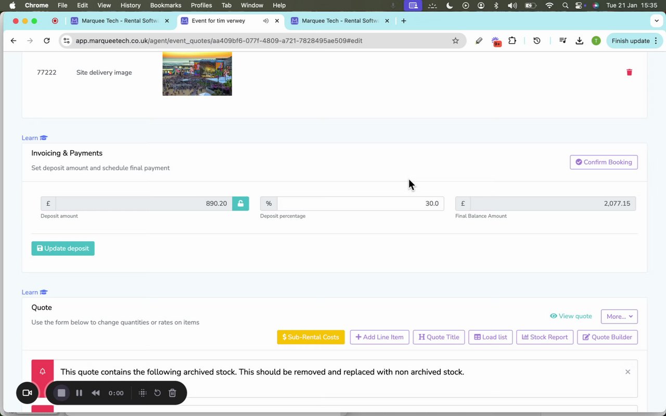Screen dimensions: 666x416
Task: Click the bell icon on the archived alert
Action: pos(43,371)
